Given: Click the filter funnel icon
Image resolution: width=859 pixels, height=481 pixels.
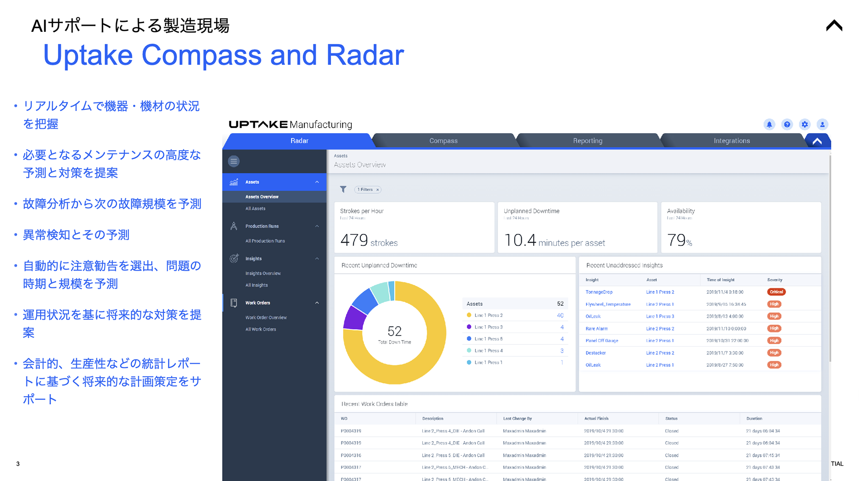Looking at the screenshot, I should point(343,189).
